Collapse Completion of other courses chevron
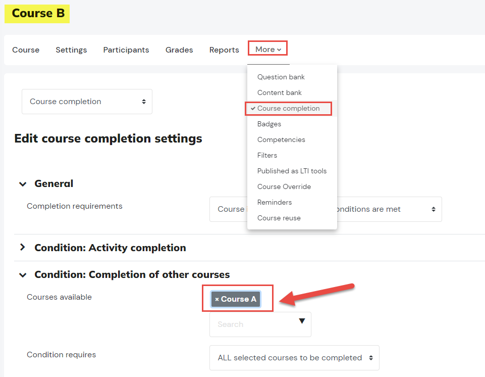This screenshot has width=485, height=377. [23, 275]
